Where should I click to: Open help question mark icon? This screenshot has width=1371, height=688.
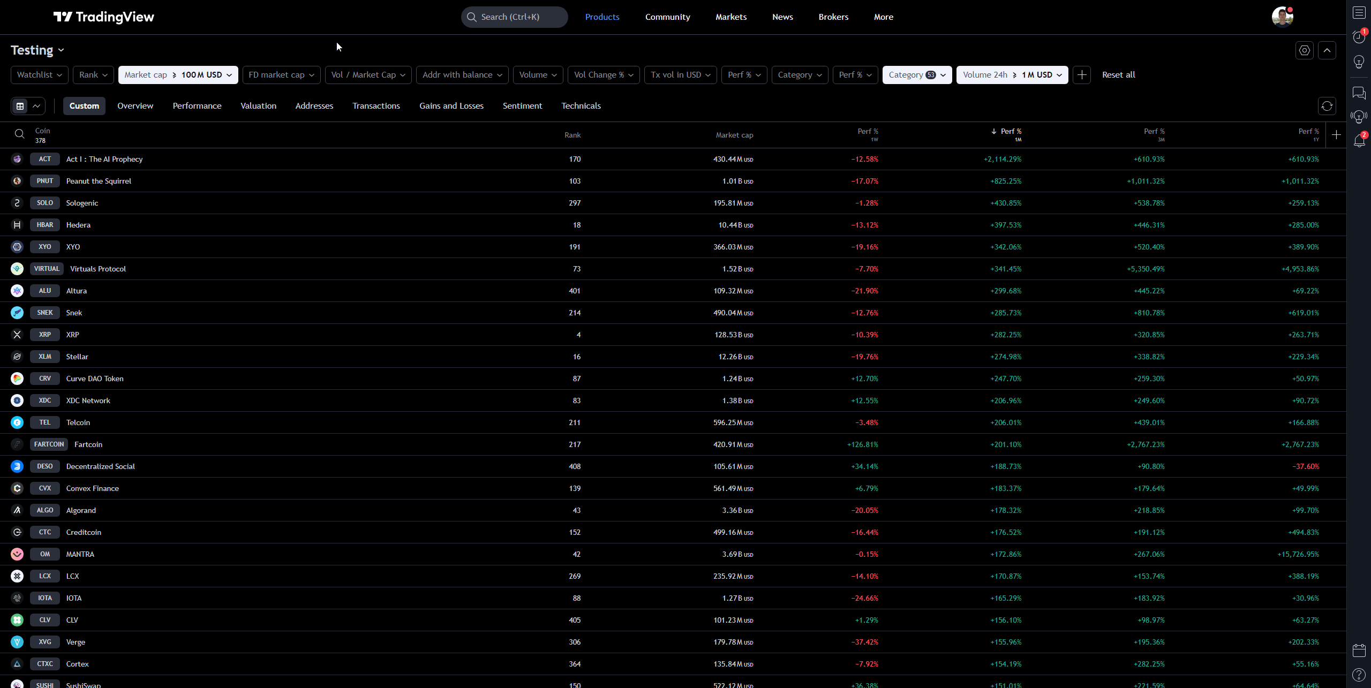click(1359, 675)
